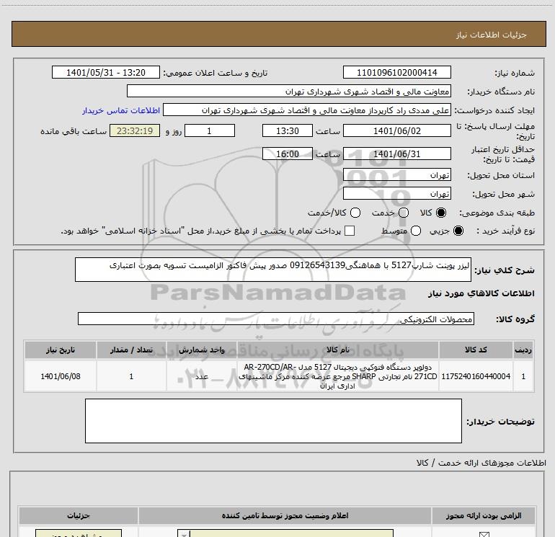Click the SHARP developer product name cell
This screenshot has height=537, width=555.
point(337,376)
